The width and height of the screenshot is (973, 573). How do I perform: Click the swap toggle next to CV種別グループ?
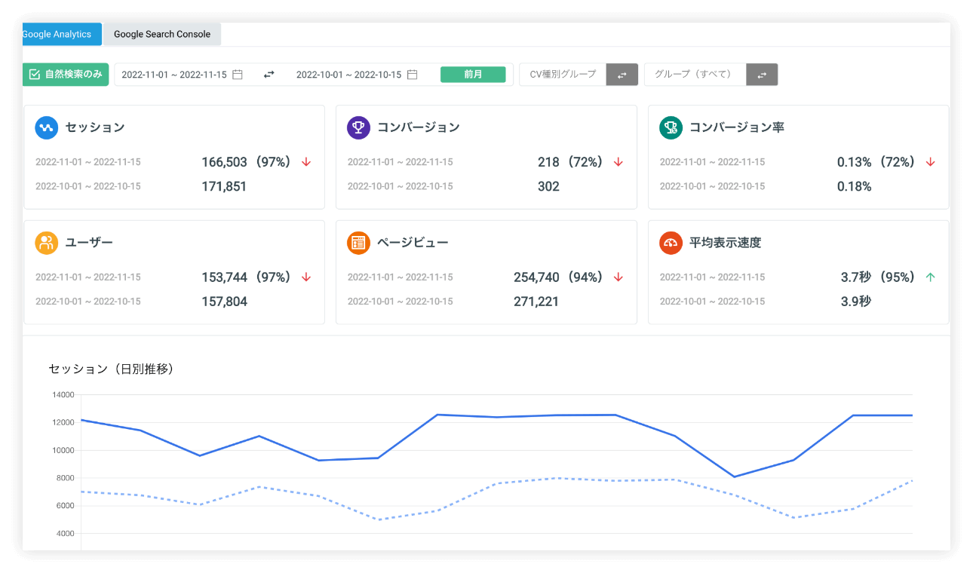point(623,74)
